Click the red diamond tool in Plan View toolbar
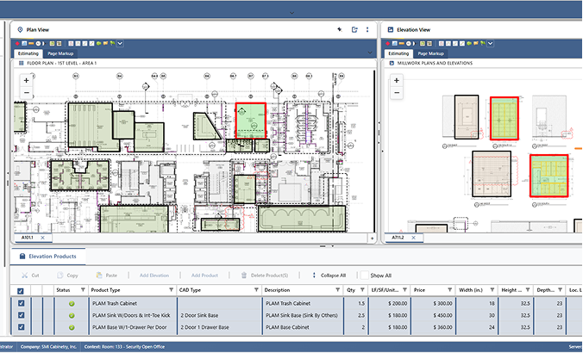This screenshot has height=353, width=583. [x=17, y=43]
